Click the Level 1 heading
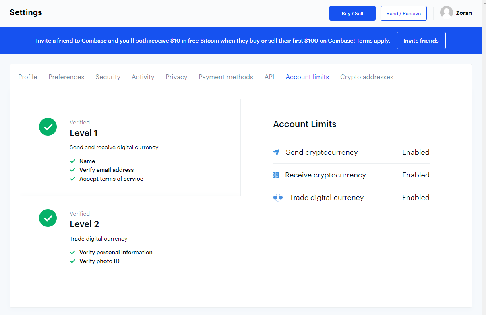 [84, 133]
